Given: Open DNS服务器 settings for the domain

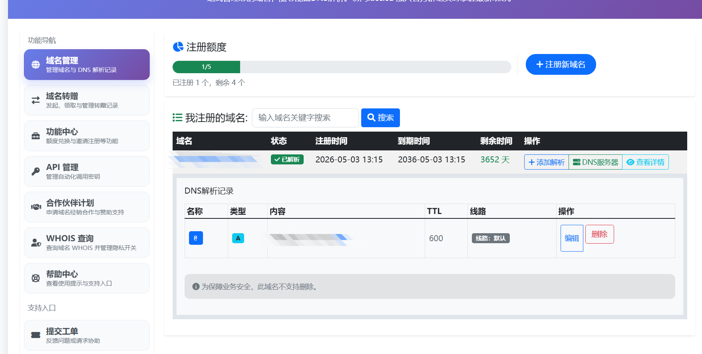Looking at the screenshot, I should coord(595,162).
